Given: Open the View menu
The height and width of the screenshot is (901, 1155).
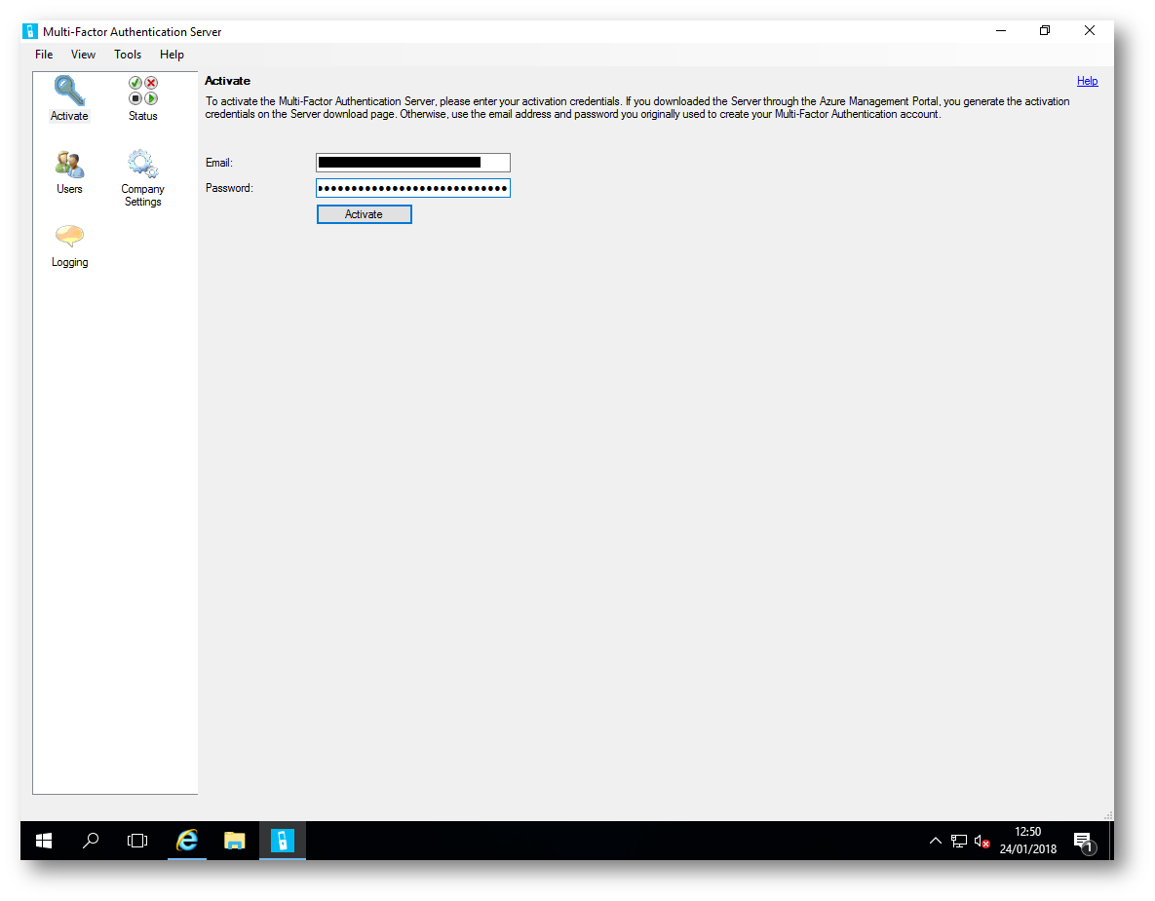Looking at the screenshot, I should [x=83, y=55].
